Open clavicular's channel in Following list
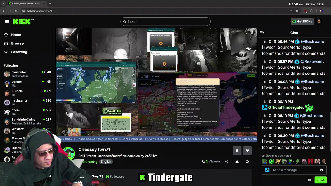Viewport: 331px width, 186px height. pyautogui.click(x=28, y=74)
